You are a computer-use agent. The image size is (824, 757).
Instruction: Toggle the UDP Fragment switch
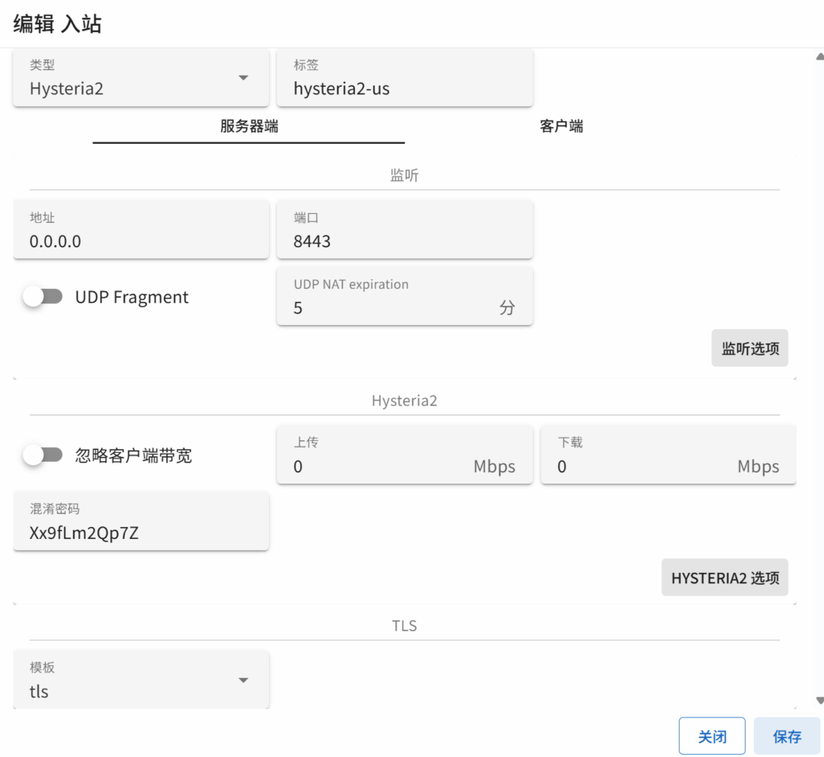click(43, 297)
